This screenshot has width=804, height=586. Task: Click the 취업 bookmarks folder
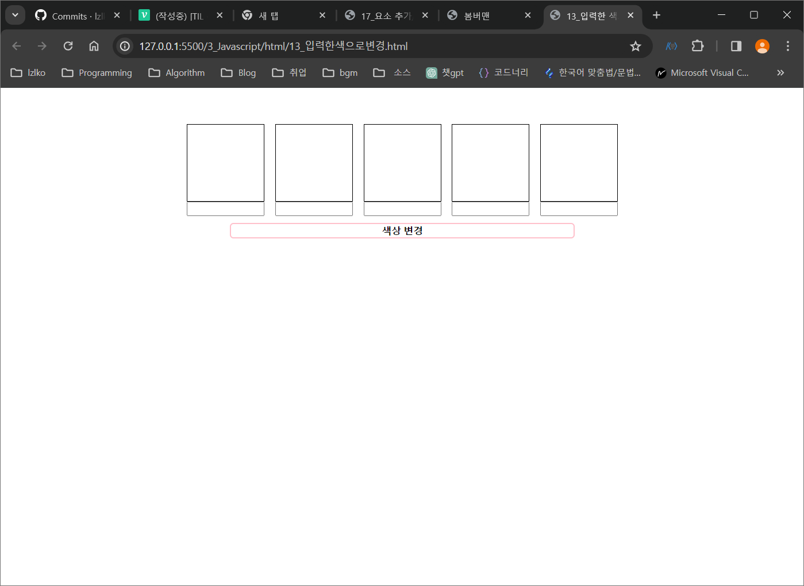tap(289, 72)
